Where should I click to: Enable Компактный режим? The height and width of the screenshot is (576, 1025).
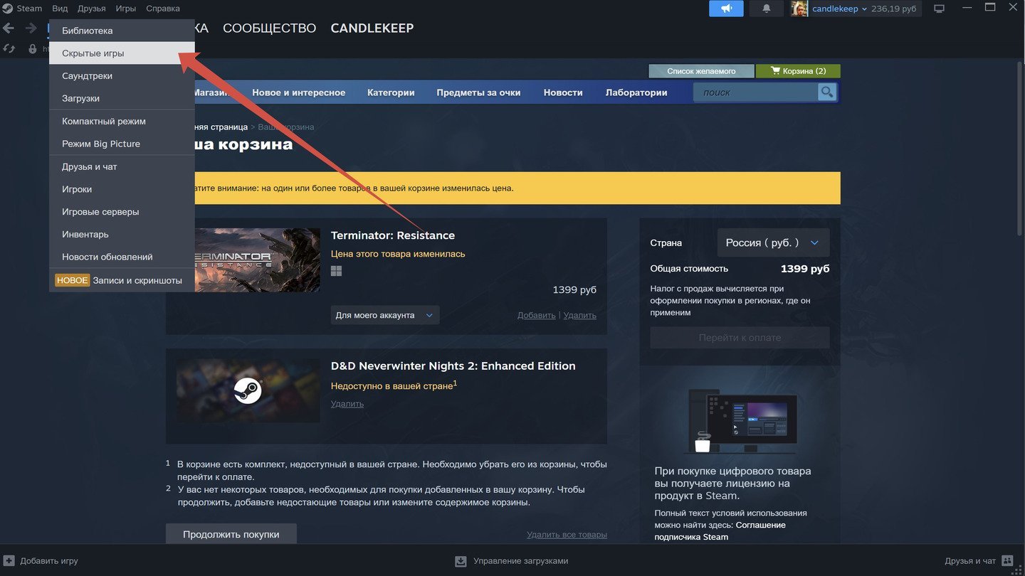point(122,122)
